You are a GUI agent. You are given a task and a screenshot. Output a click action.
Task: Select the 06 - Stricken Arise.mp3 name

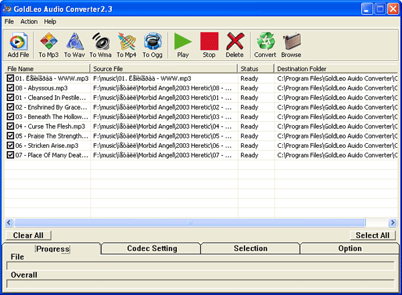tap(47, 145)
